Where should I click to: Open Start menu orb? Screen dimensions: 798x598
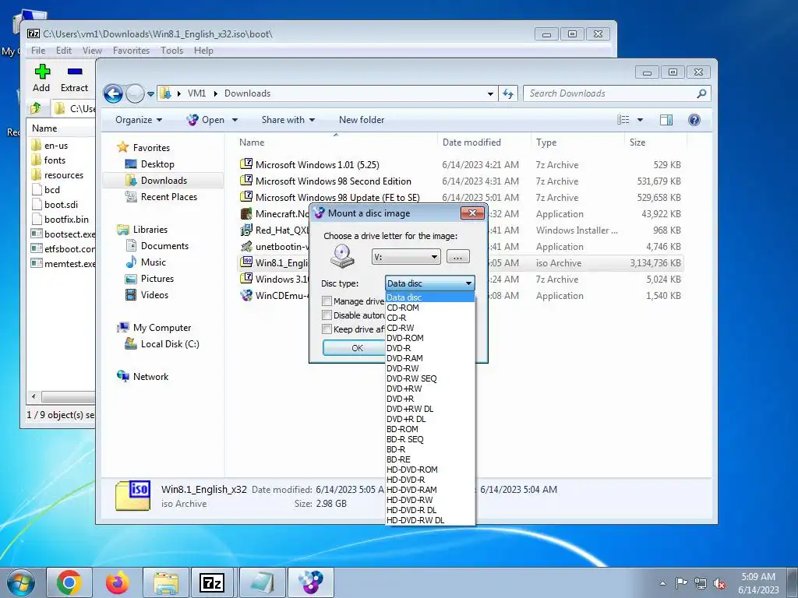click(21, 582)
